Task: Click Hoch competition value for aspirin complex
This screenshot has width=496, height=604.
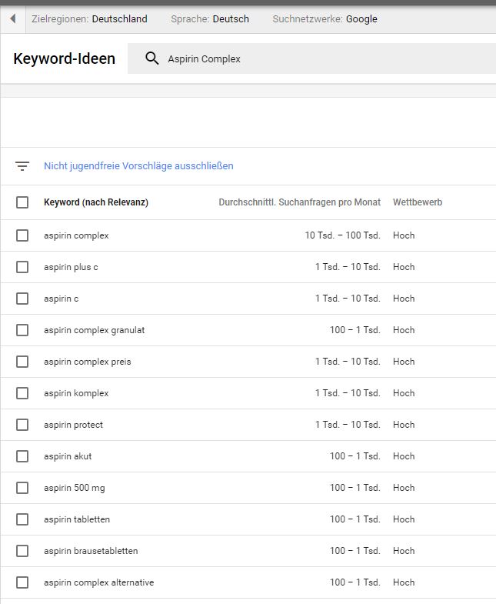Action: coord(404,235)
